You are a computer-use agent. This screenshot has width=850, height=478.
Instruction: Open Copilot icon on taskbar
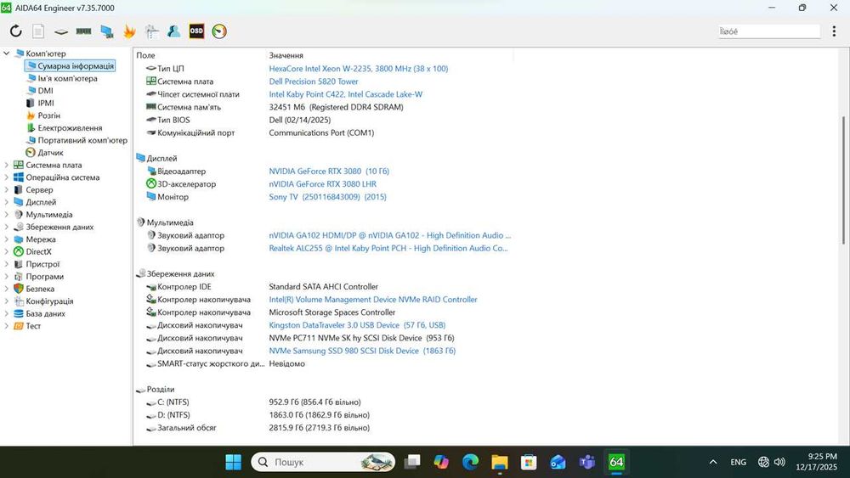tap(440, 462)
